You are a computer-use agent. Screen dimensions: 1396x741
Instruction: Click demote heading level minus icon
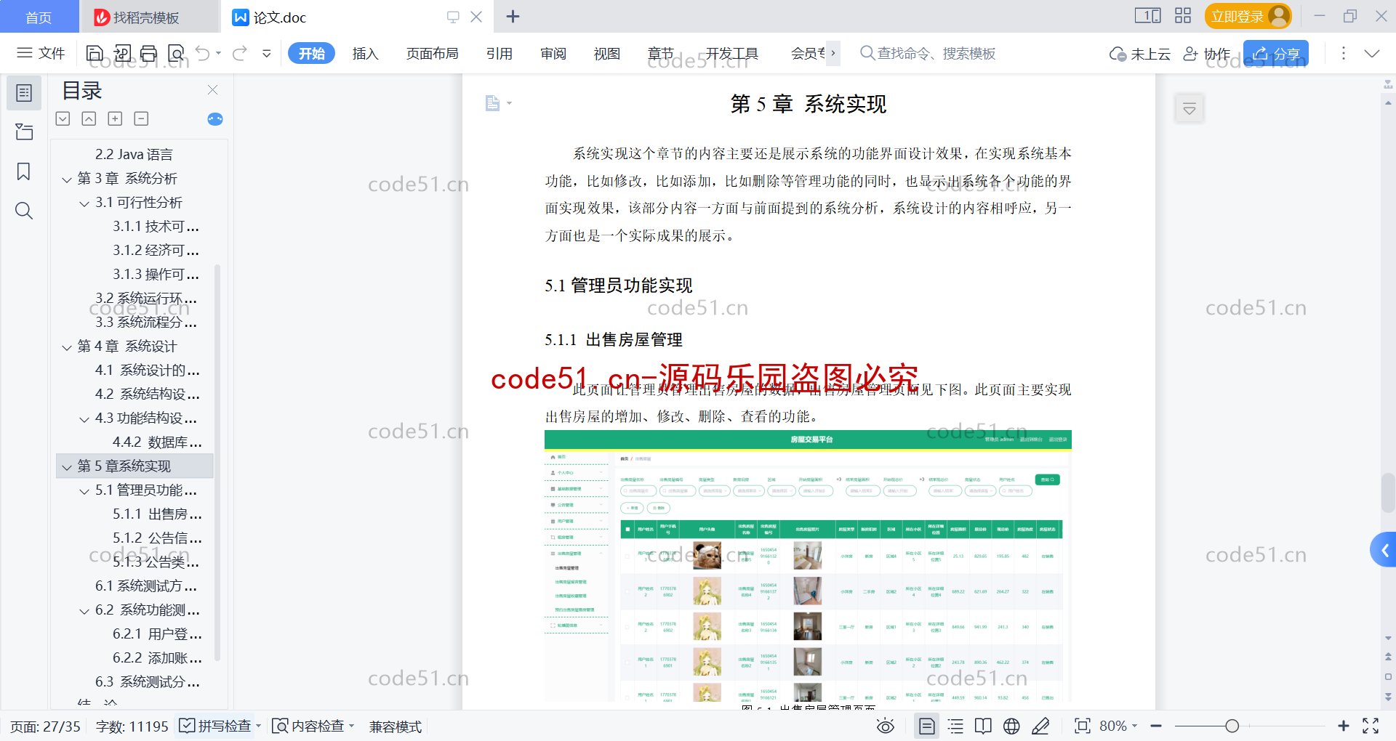click(x=141, y=118)
